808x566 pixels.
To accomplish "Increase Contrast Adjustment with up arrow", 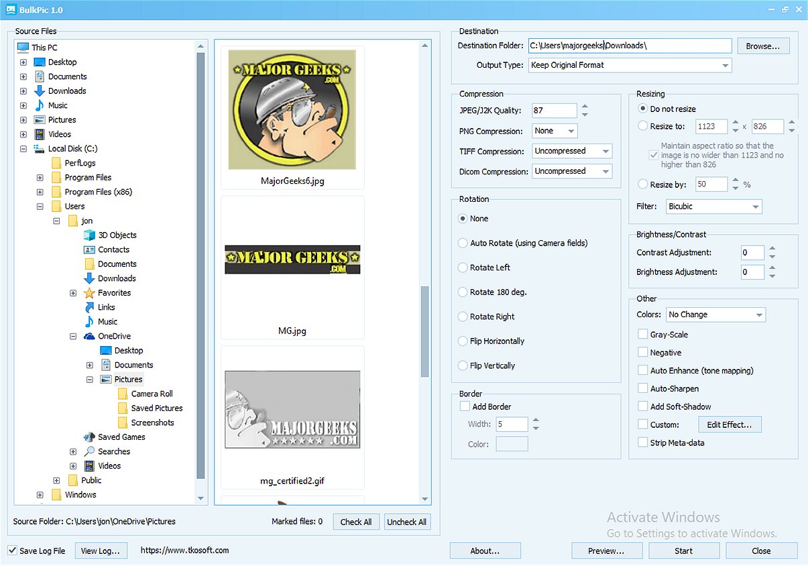I will click(x=772, y=249).
